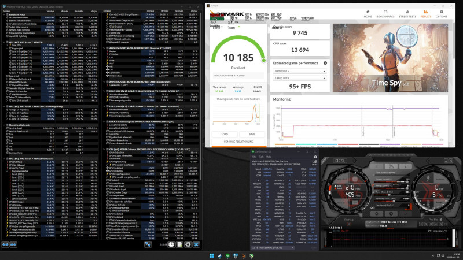Open Steam from the taskbar
This screenshot has width=463, height=260.
click(x=219, y=255)
